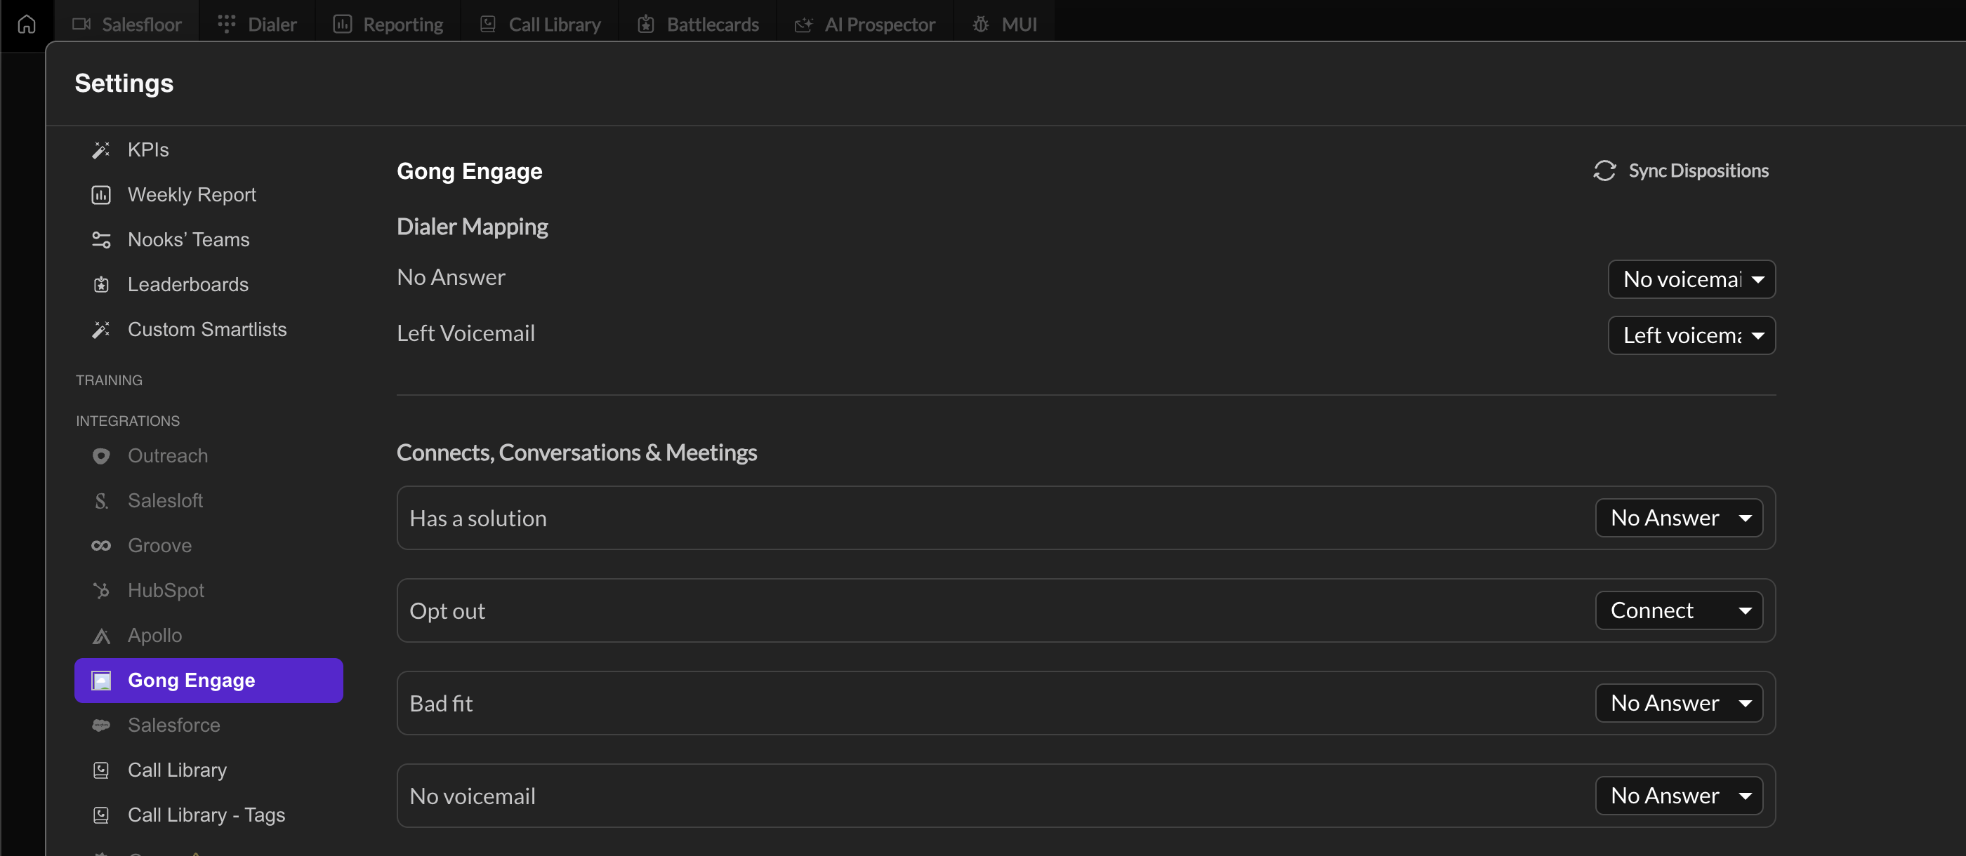Click the Groove infinity logo icon
Screen dimensions: 1966x856
click(100, 545)
